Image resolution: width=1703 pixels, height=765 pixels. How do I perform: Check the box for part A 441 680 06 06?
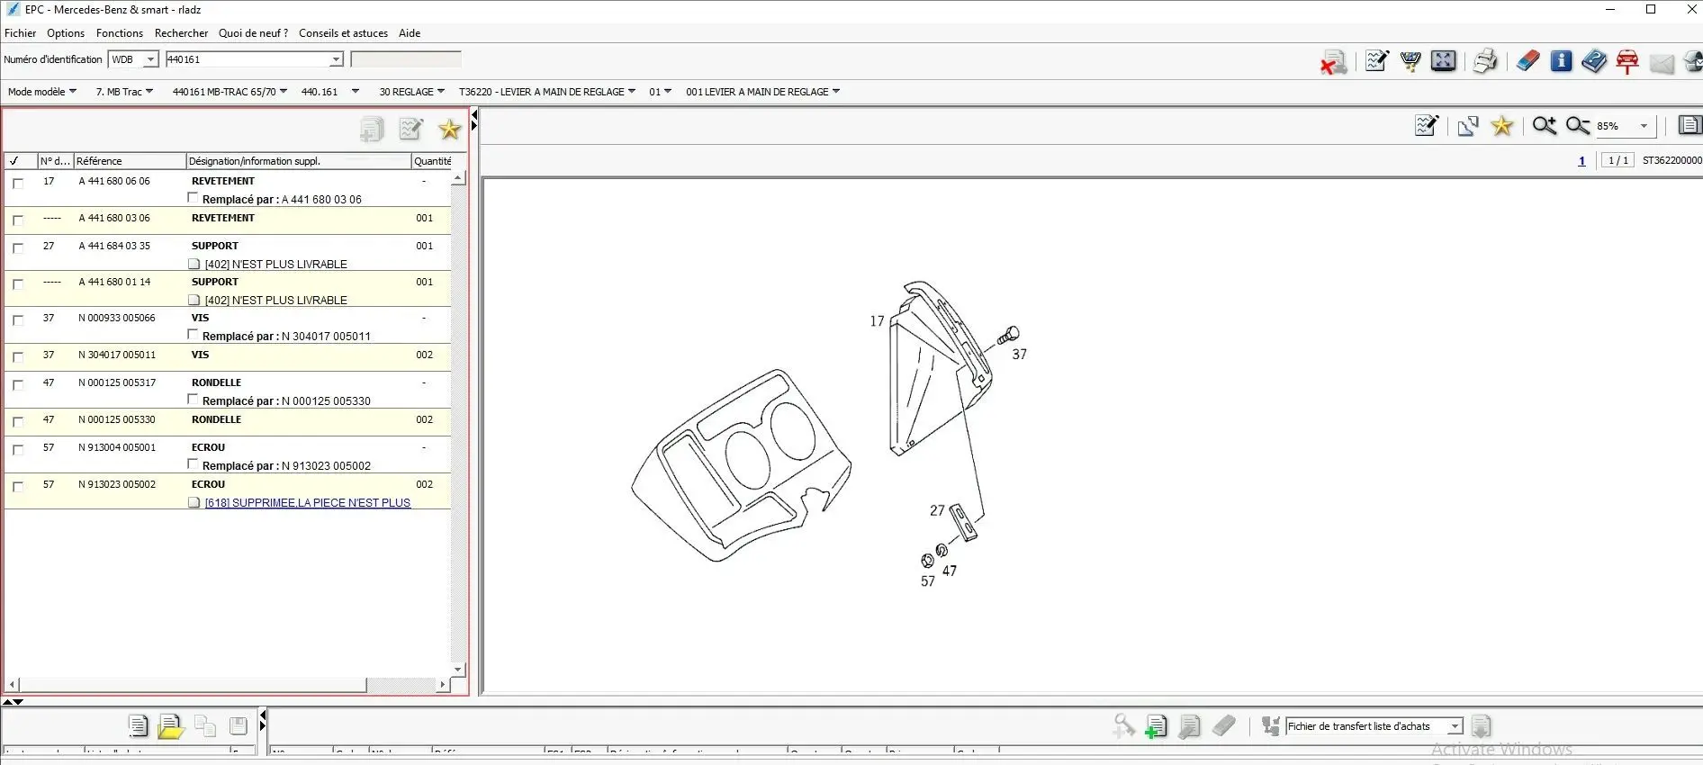tap(18, 183)
